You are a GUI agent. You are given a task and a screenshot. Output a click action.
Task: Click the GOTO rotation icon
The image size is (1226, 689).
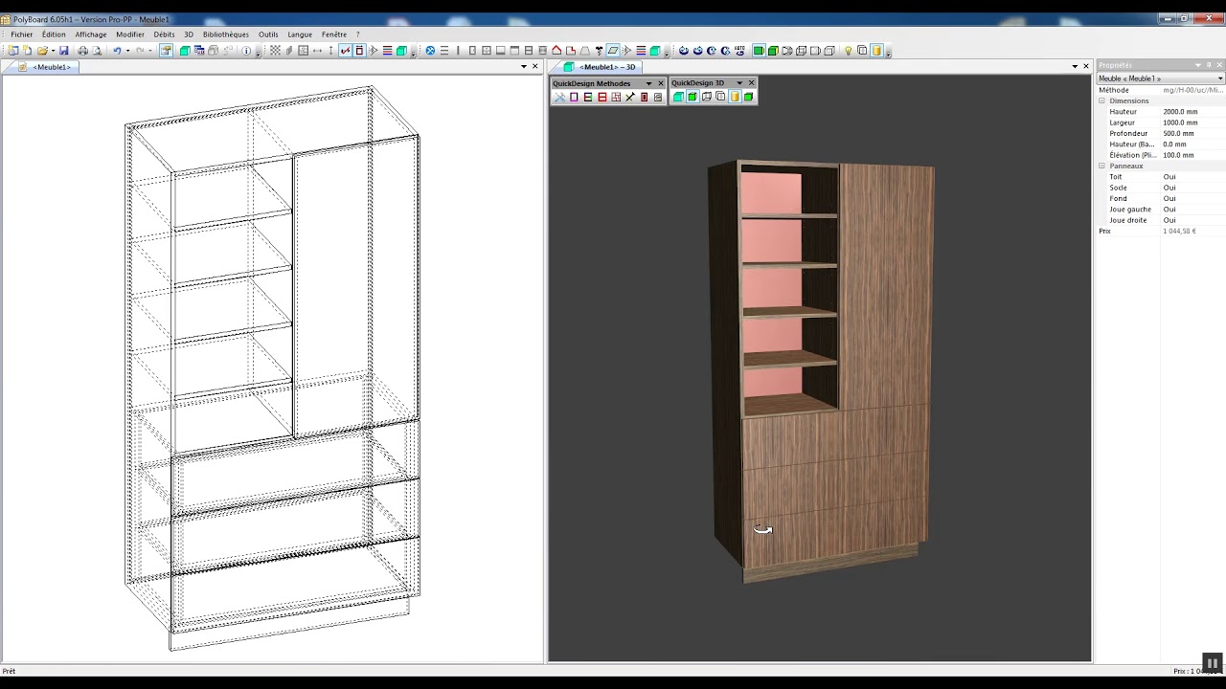739,51
